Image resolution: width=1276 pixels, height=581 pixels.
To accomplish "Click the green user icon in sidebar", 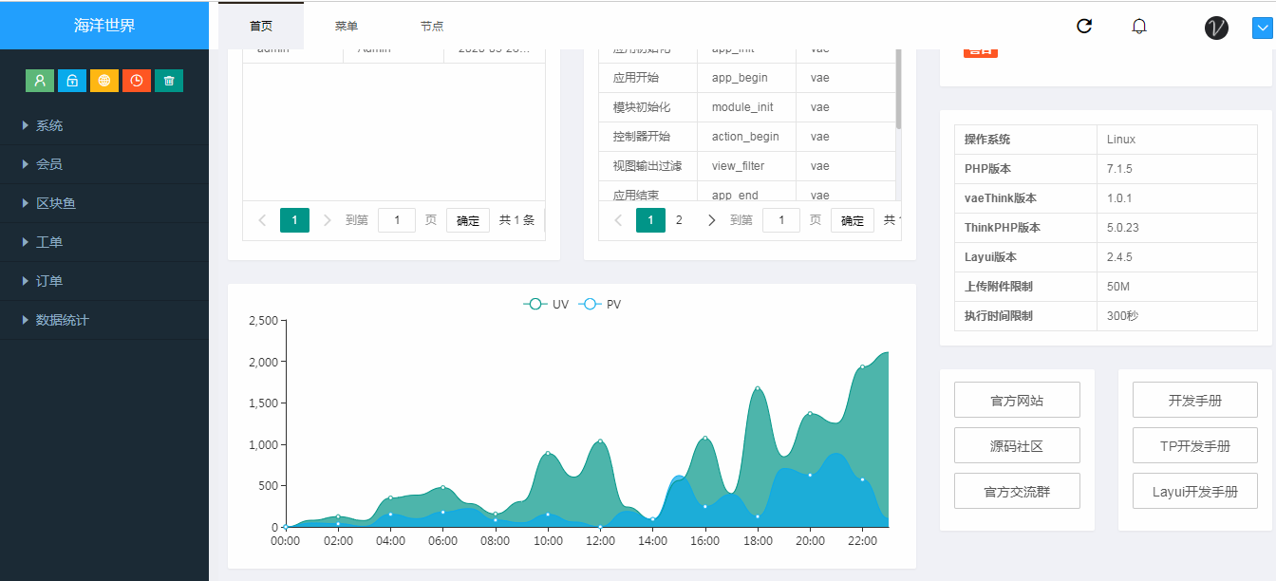I will (x=40, y=81).
